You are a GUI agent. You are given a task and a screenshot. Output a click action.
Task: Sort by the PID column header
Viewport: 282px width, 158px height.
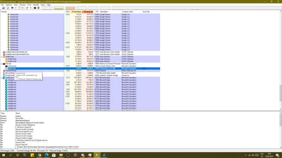[97, 12]
